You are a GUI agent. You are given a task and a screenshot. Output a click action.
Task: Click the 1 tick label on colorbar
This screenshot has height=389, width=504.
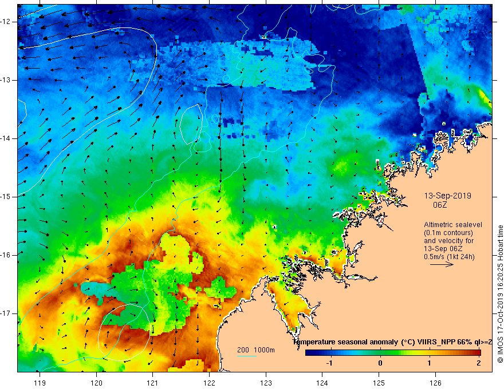(x=429, y=363)
